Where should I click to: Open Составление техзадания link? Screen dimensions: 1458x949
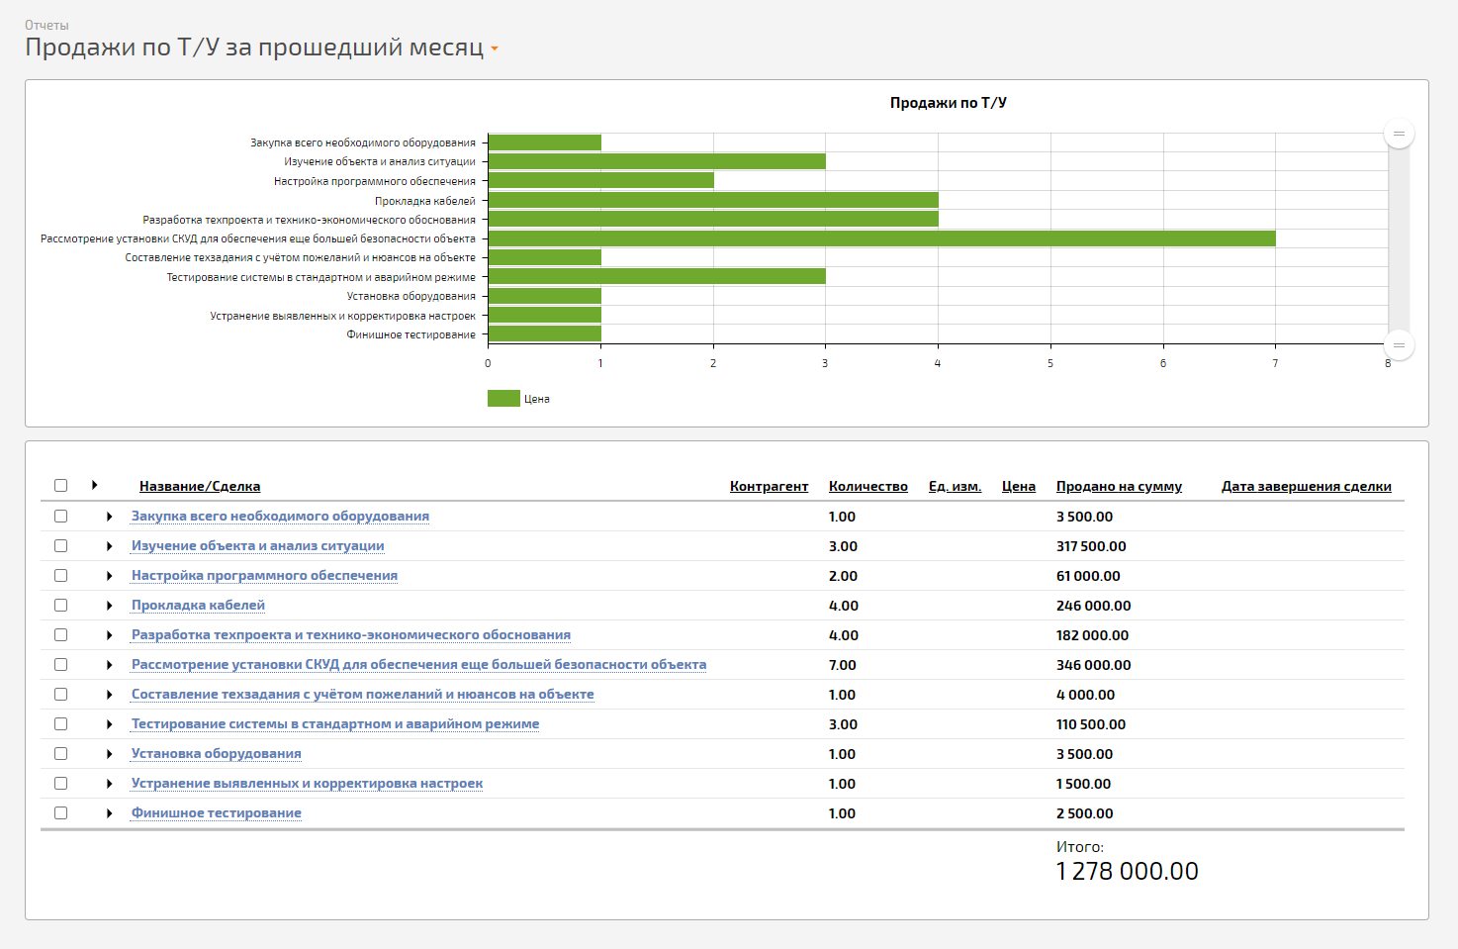363,695
